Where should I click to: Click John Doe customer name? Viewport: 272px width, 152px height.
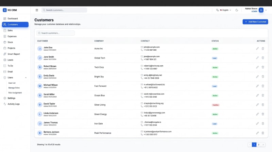pyautogui.click(x=48, y=47)
